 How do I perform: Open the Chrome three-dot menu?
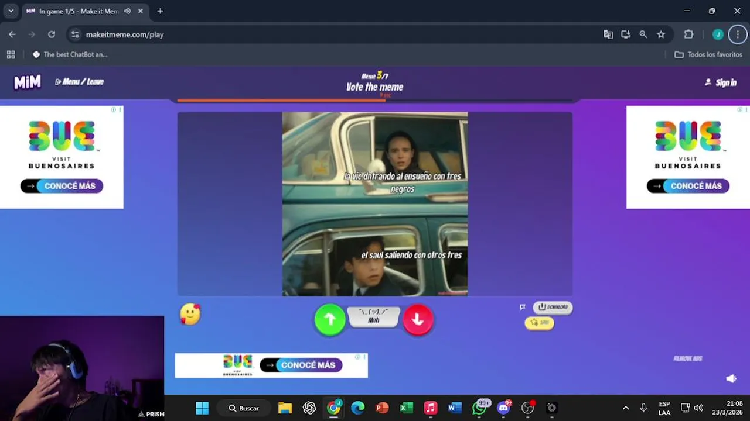(x=738, y=34)
